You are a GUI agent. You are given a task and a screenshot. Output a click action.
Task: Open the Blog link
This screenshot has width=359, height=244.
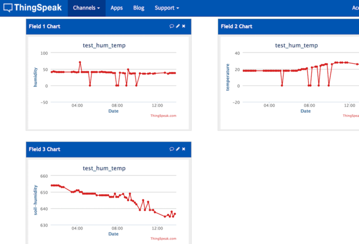click(x=139, y=8)
